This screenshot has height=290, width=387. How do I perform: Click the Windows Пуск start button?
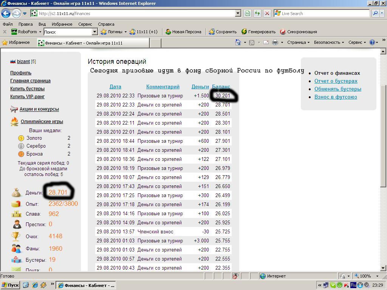[10, 285]
